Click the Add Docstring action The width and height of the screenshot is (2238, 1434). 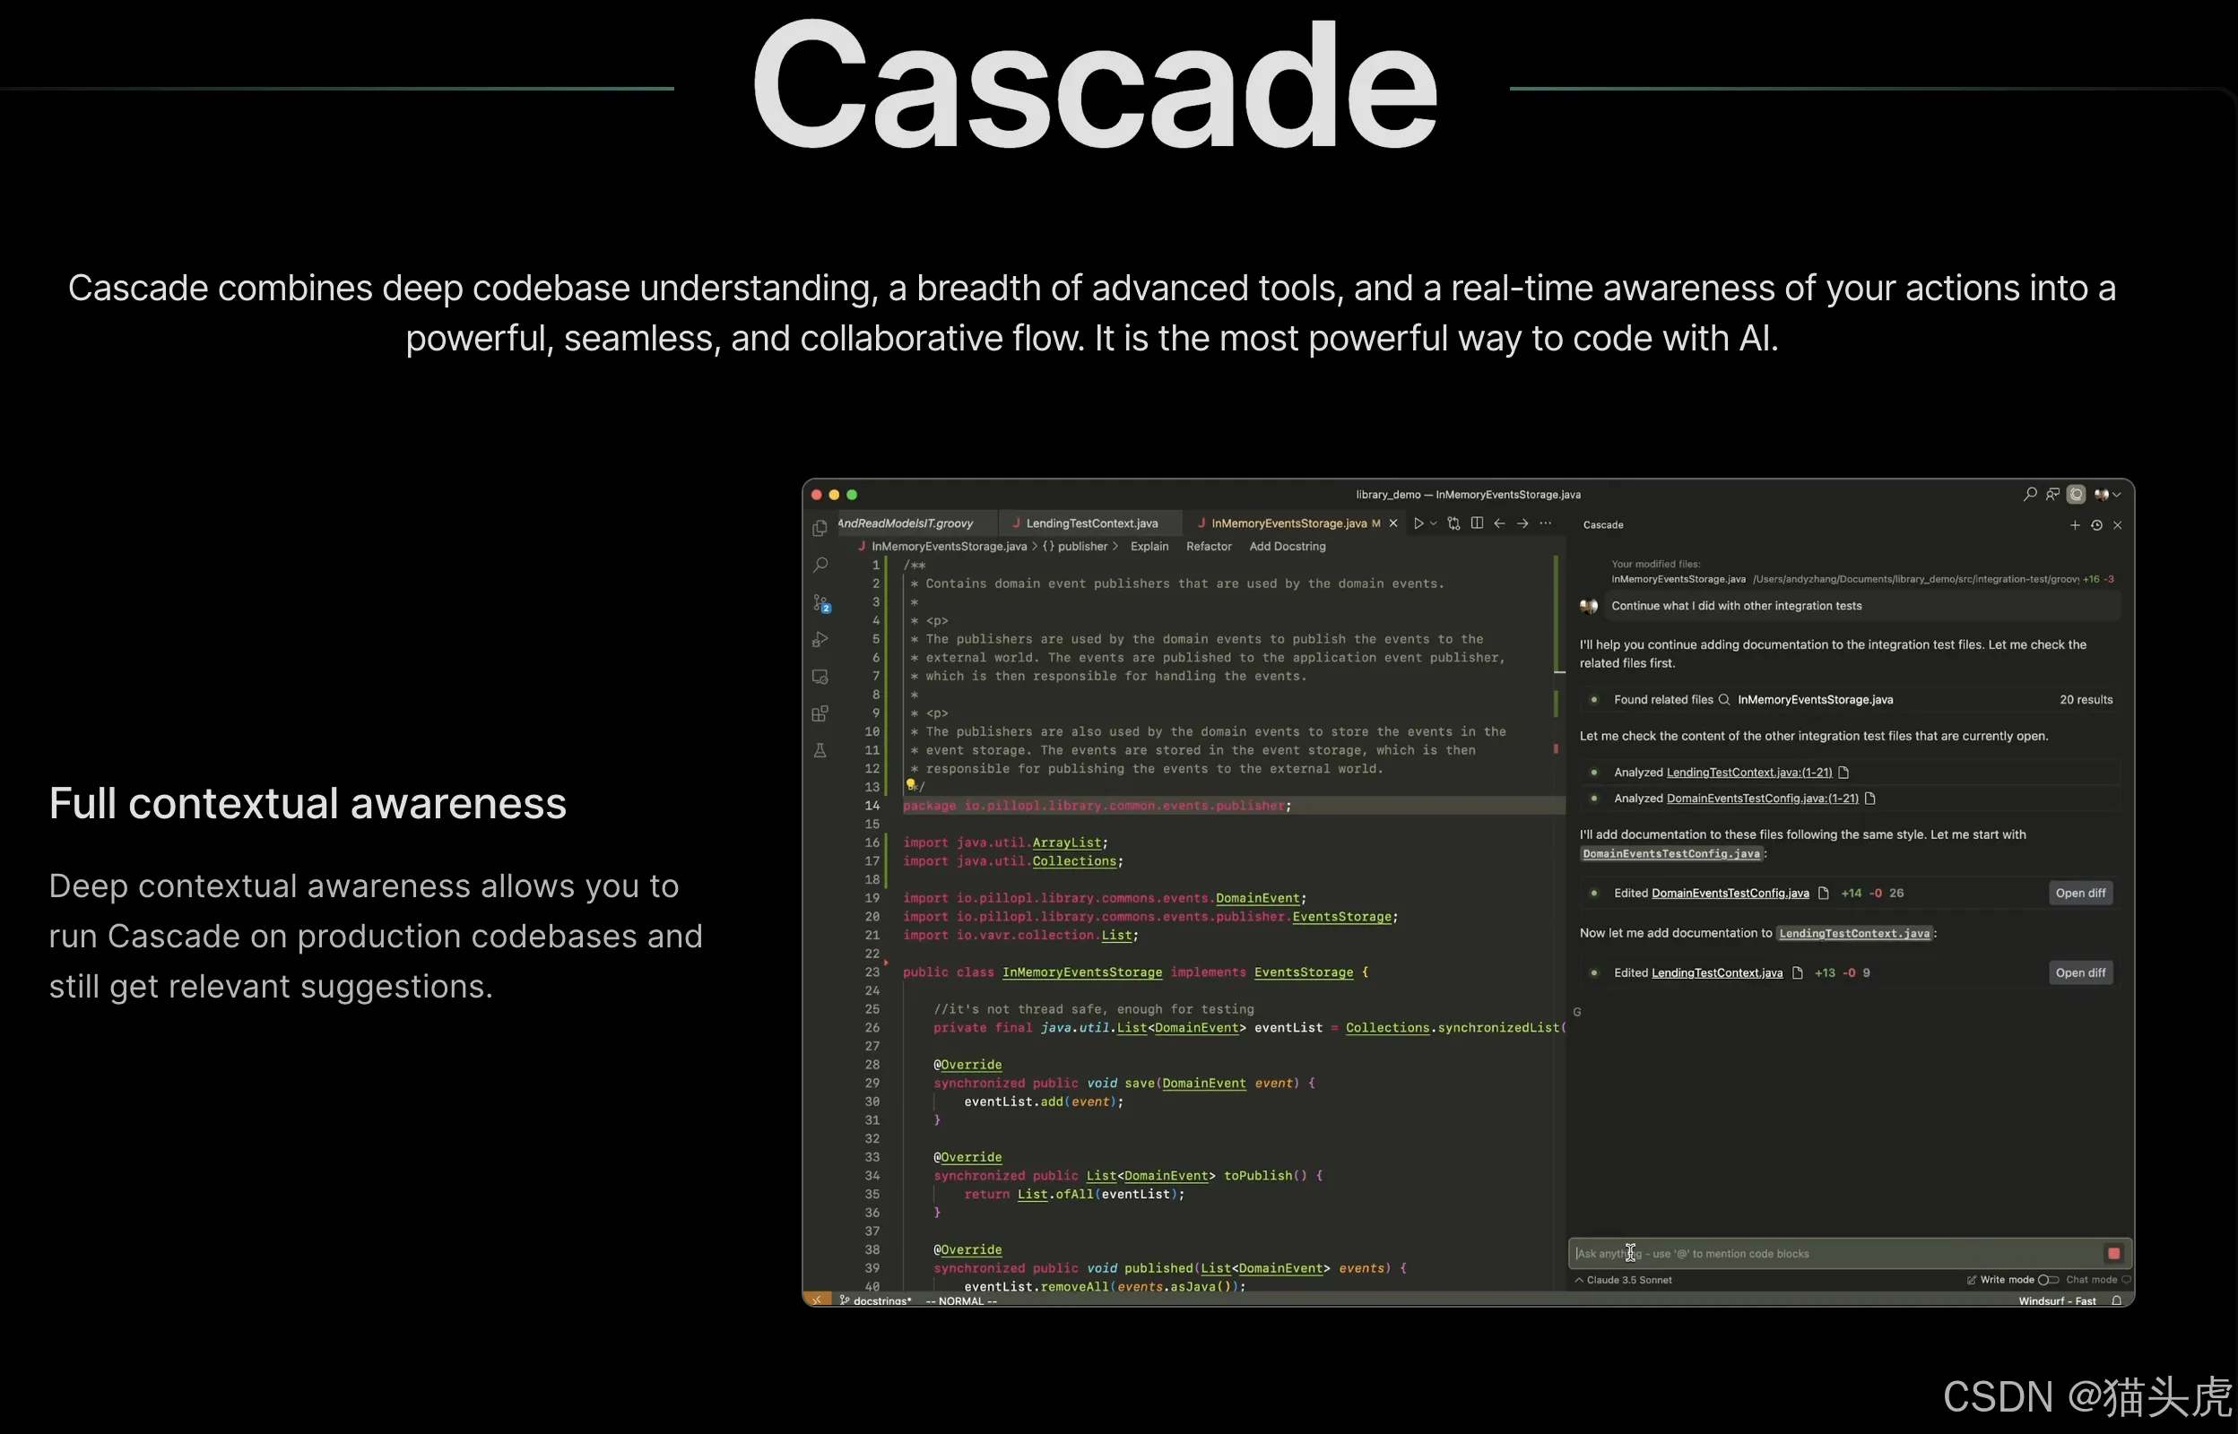click(x=1287, y=547)
